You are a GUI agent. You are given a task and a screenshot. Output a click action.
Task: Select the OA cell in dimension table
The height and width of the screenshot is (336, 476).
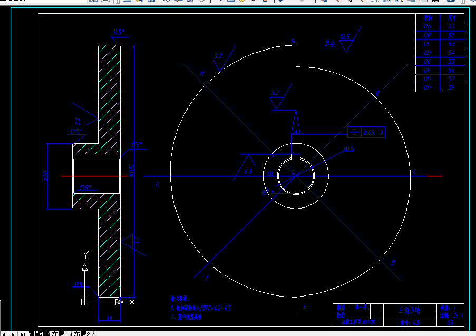pos(427,26)
